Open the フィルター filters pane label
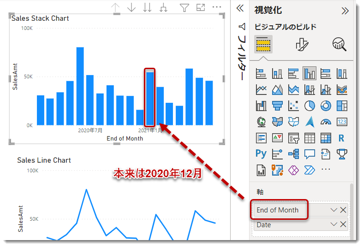 tap(242, 58)
